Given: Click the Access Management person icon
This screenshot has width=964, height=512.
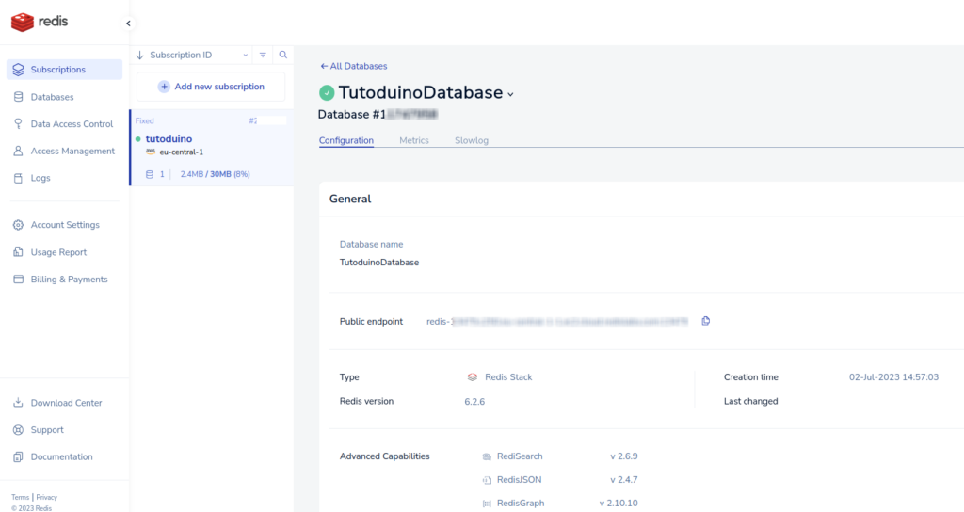Looking at the screenshot, I should pos(19,151).
